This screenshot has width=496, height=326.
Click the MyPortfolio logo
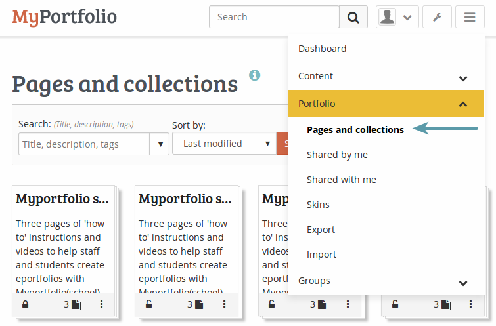[64, 17]
